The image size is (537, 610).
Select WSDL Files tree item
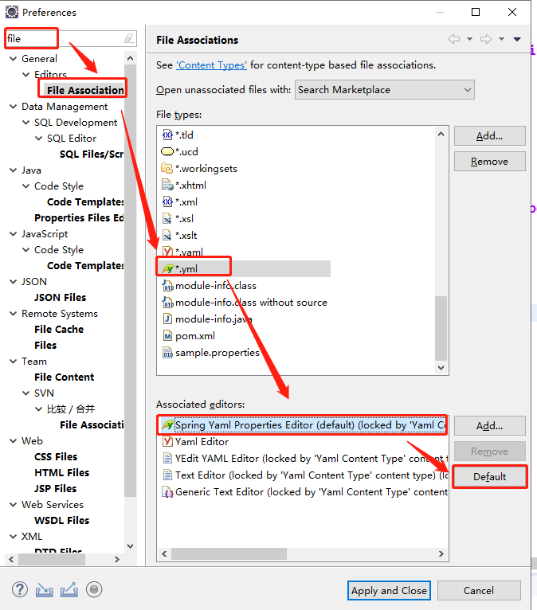(62, 521)
